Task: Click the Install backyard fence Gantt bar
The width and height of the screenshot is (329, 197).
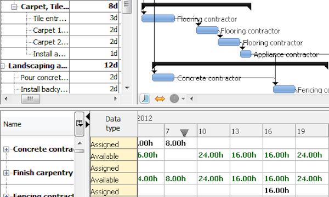Action: [x=284, y=90]
